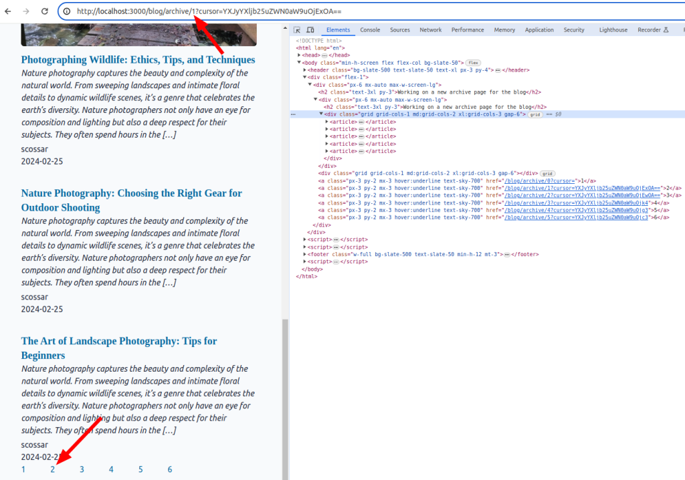Screen dimensions: 685x480
Task: Follow the /blog/archive/3 href in DevTools
Action: [x=576, y=203]
